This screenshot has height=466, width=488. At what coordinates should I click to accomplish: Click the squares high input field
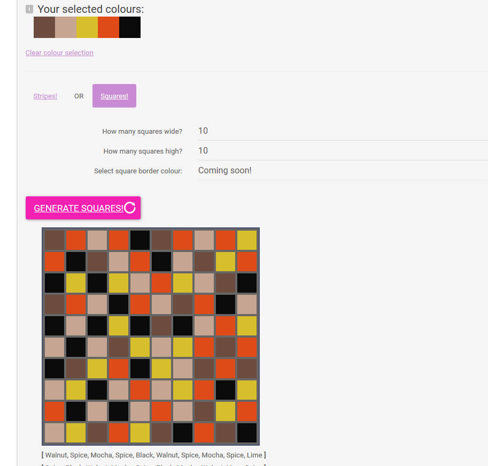click(x=342, y=151)
